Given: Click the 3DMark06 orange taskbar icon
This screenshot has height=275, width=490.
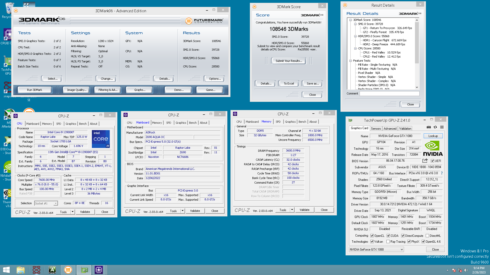Looking at the screenshot, I should (68, 270).
